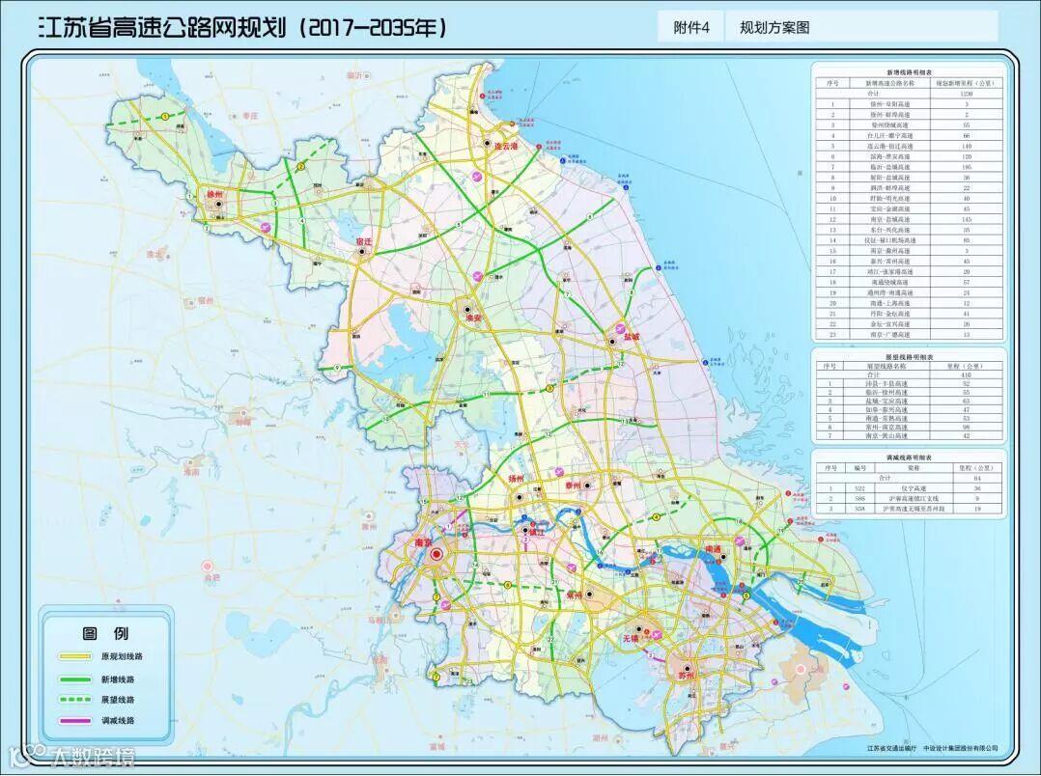Click the 常州-南京高速 outlook row
Viewport: 1041px width, 776px height.
(908, 428)
